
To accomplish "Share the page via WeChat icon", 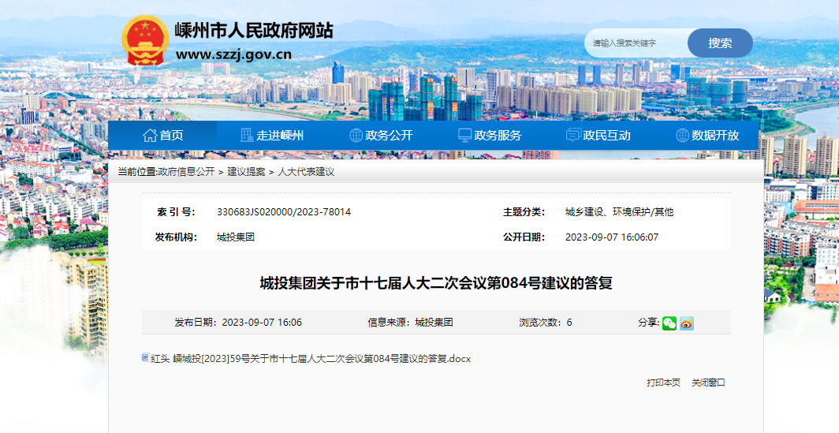I will 669,323.
